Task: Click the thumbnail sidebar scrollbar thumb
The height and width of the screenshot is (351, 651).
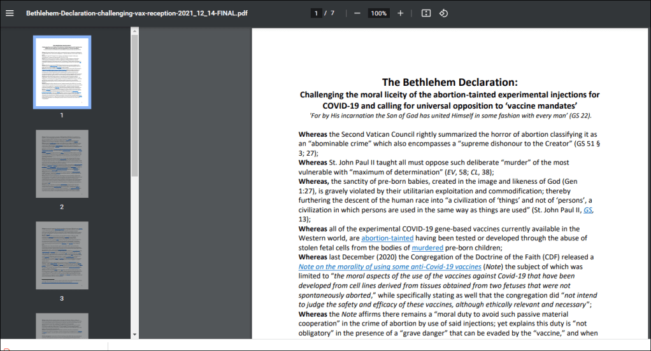Action: [134, 105]
